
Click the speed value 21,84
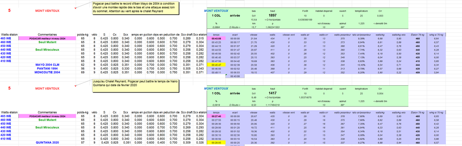click(x=254, y=39)
